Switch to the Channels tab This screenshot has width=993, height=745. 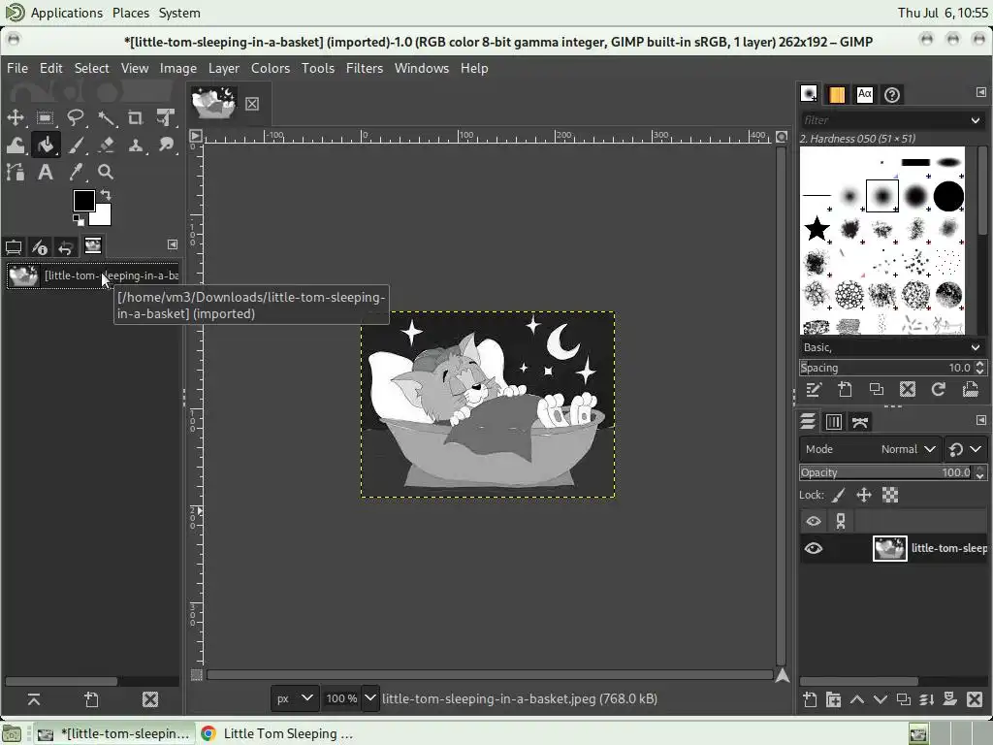[x=833, y=421]
